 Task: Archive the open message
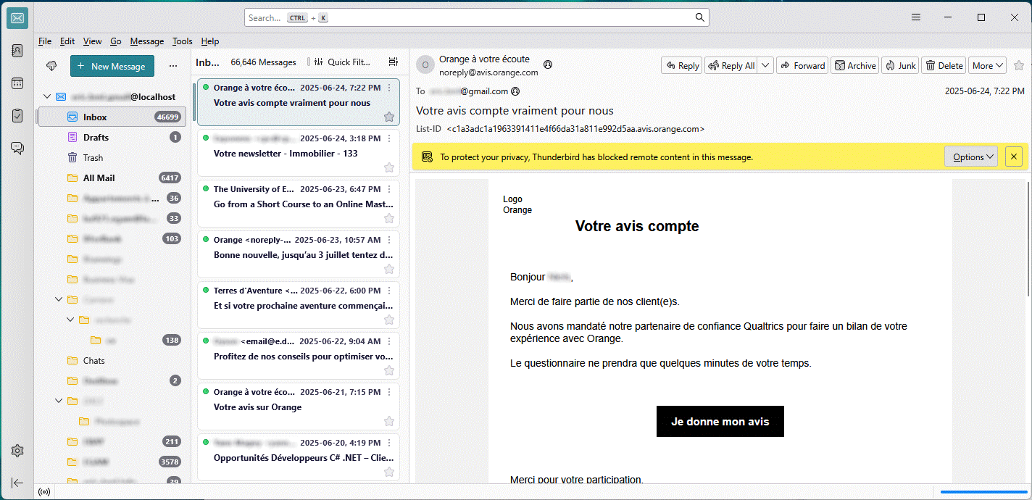click(854, 65)
